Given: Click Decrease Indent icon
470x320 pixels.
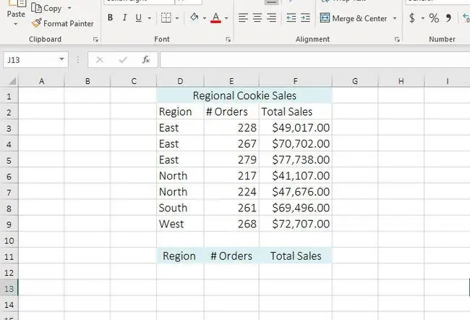Looking at the screenshot, I should pyautogui.click(x=291, y=17).
